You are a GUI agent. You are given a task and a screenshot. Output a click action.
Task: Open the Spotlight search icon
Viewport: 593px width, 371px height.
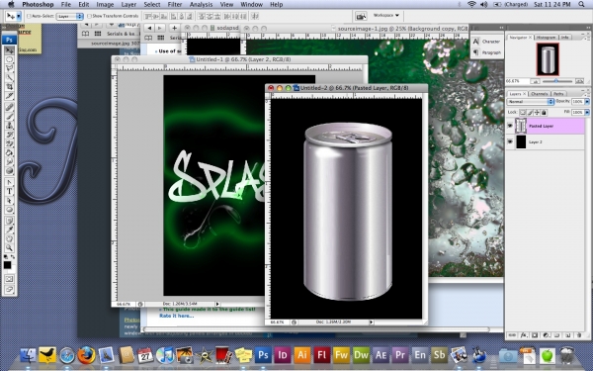[x=581, y=4]
